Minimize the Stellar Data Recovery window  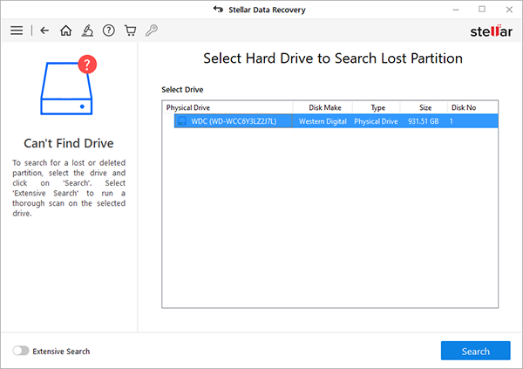[456, 10]
